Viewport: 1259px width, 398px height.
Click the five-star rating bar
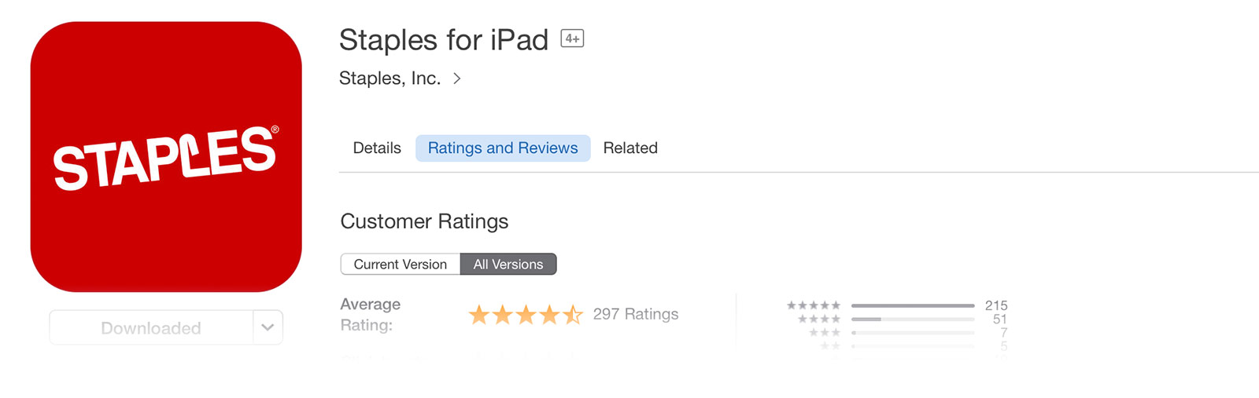(913, 305)
